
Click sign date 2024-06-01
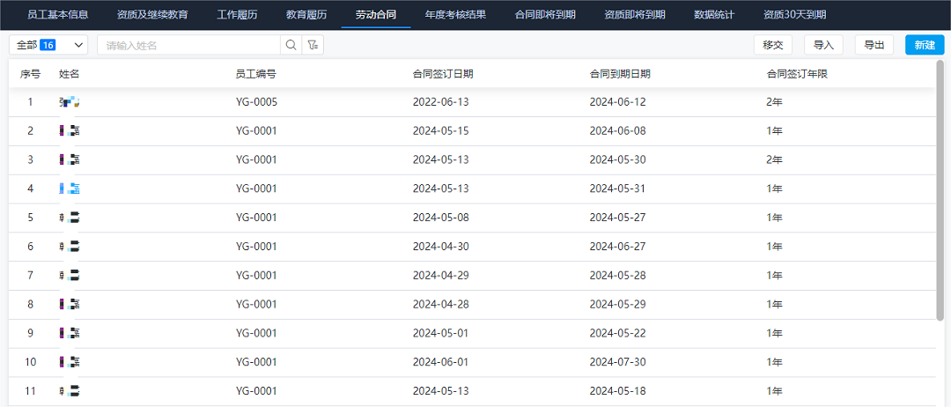(440, 362)
